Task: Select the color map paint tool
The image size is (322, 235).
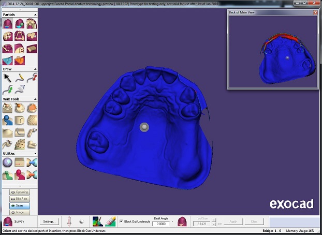Action: click(98, 222)
